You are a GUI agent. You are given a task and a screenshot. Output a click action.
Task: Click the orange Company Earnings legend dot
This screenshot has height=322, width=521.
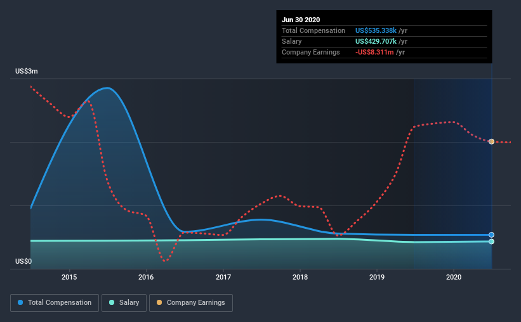[159, 302]
